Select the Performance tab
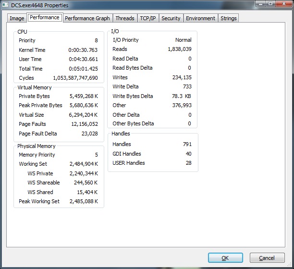The image size is (294, 269). tap(45, 17)
